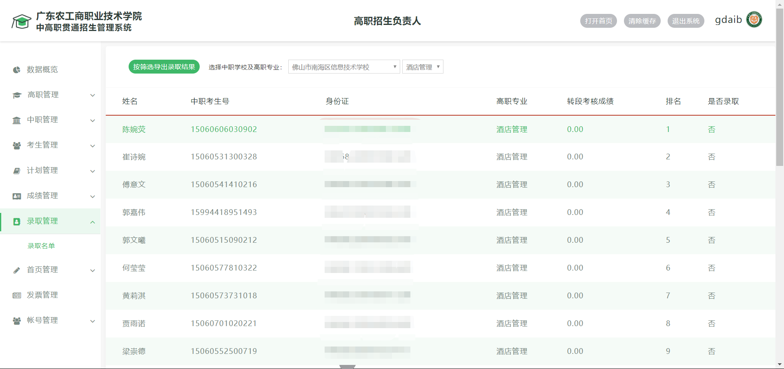Open the 酒店管理 major dropdown
Screen dimensions: 784x369
coord(423,67)
